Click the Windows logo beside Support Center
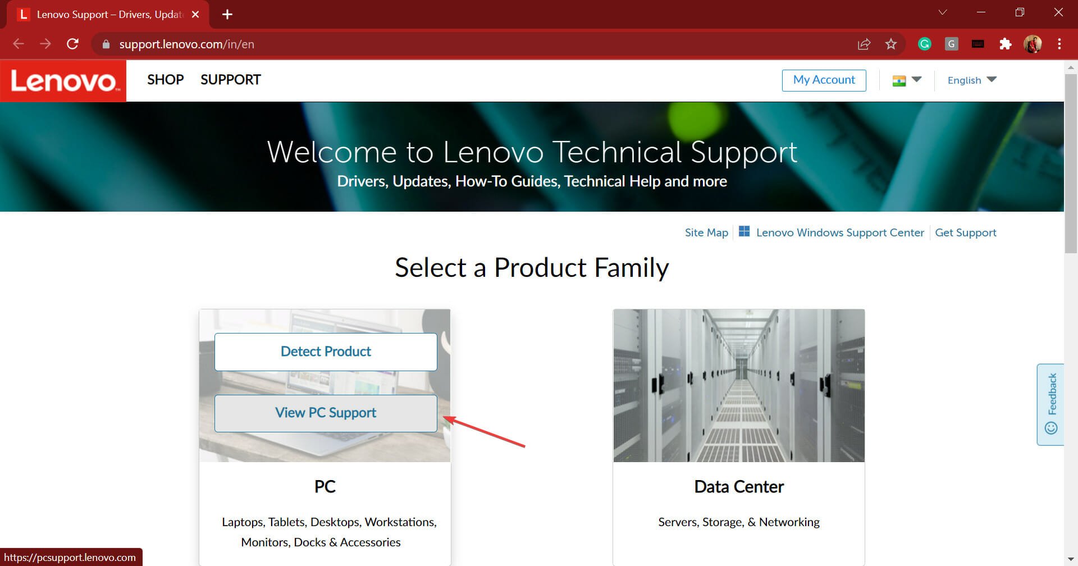 point(744,231)
